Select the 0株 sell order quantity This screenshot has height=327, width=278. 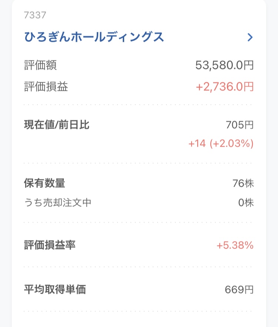tap(246, 203)
